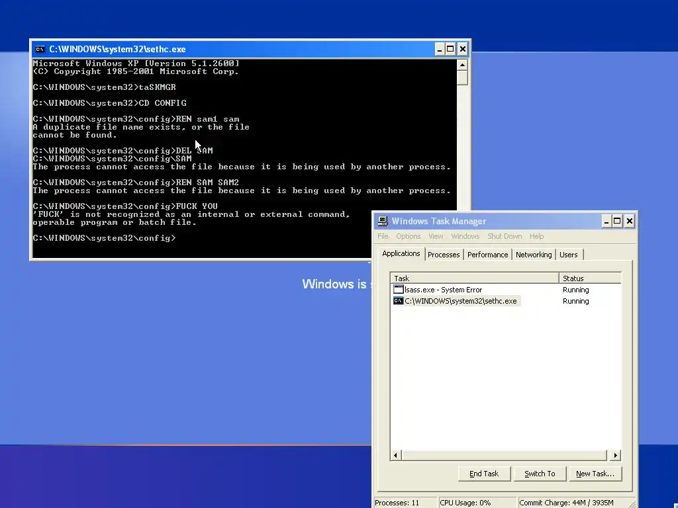Open the Help menu in Task Manager
The image size is (678, 508).
(x=536, y=236)
